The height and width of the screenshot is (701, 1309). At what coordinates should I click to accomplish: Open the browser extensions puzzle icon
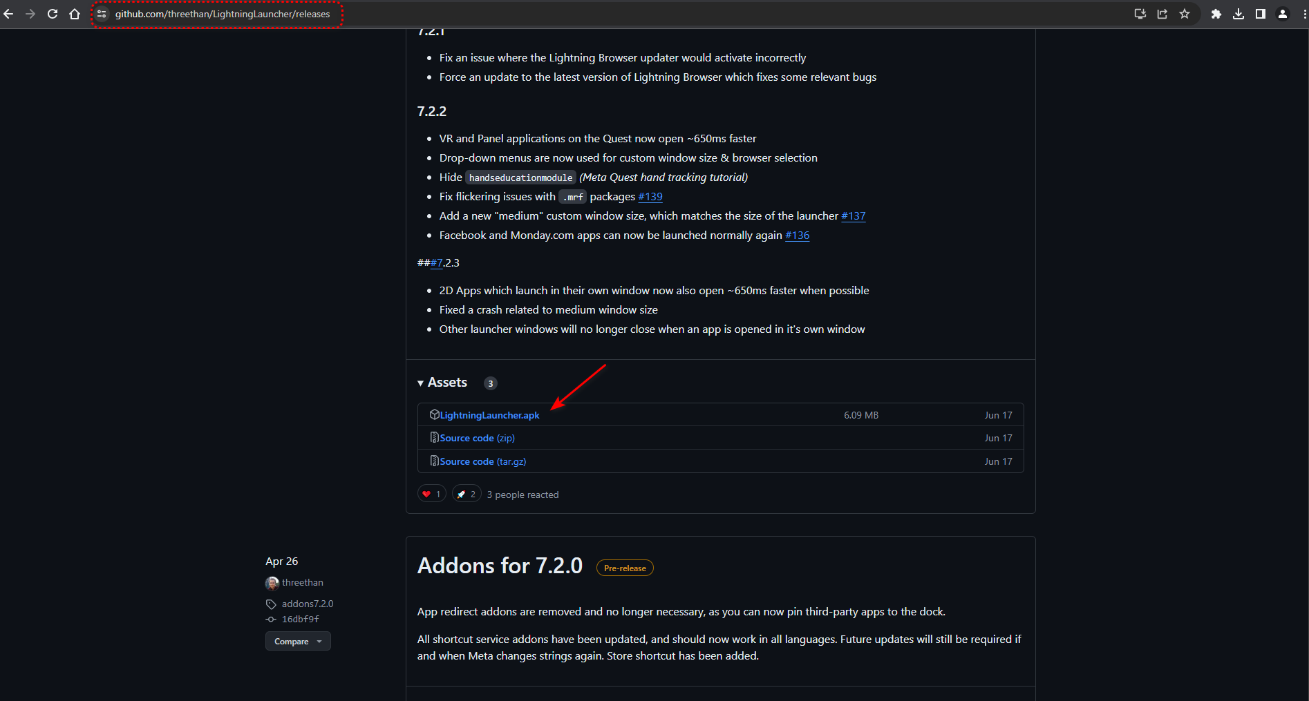(1216, 14)
